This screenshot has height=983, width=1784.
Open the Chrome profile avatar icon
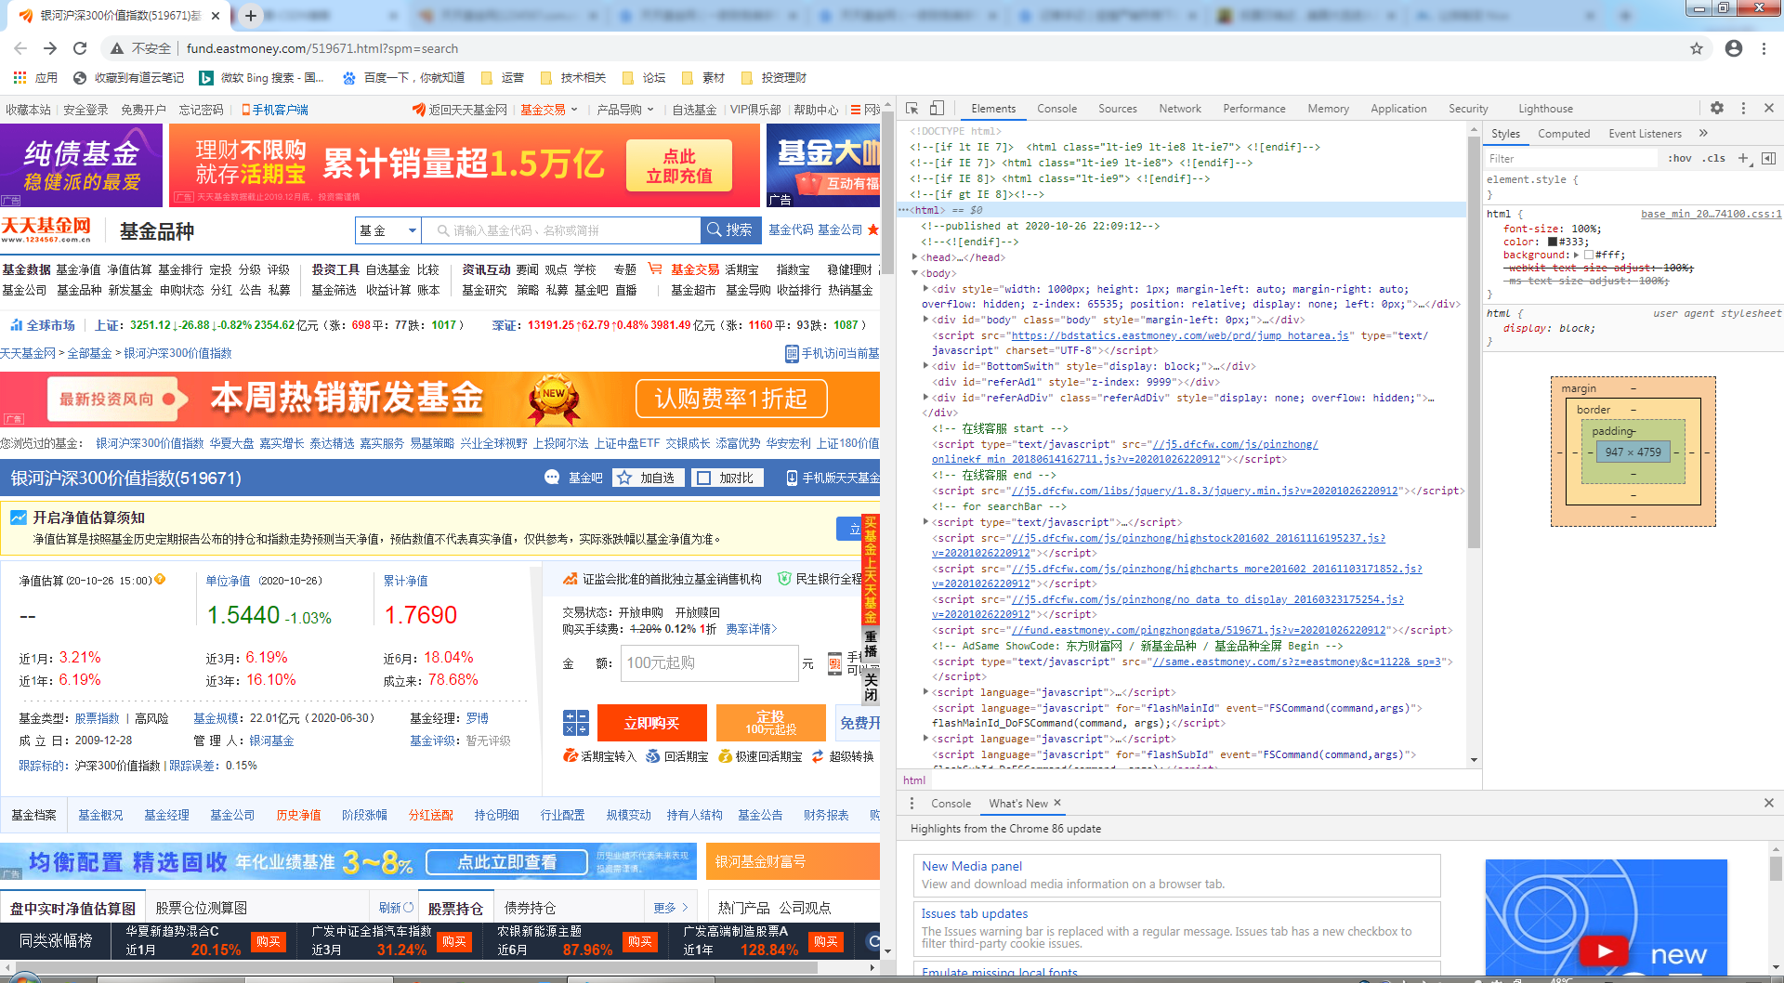[1734, 48]
